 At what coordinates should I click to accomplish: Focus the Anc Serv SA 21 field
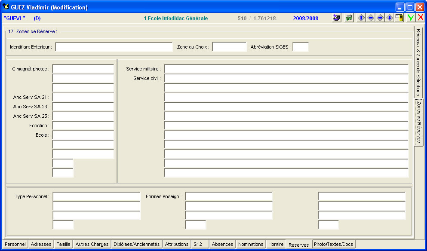click(x=83, y=97)
